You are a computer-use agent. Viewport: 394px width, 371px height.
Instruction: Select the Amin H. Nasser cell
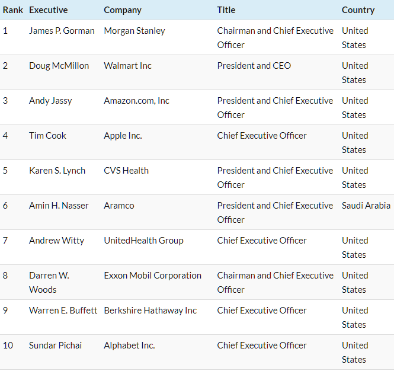pos(59,206)
